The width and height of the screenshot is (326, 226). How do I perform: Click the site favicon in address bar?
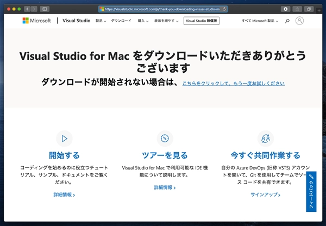102,9
